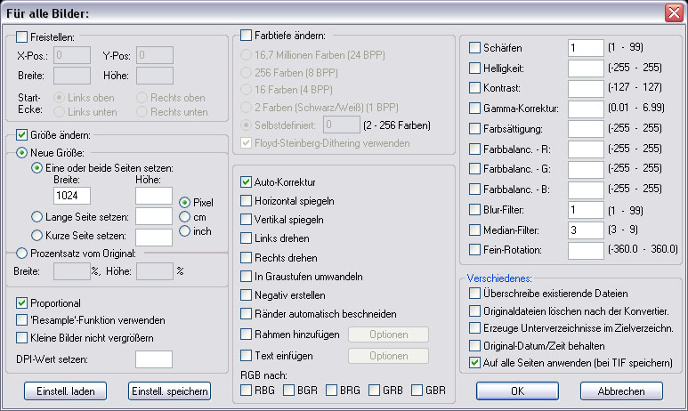Toggle the Auto-Korrektur checkbox

click(x=247, y=181)
